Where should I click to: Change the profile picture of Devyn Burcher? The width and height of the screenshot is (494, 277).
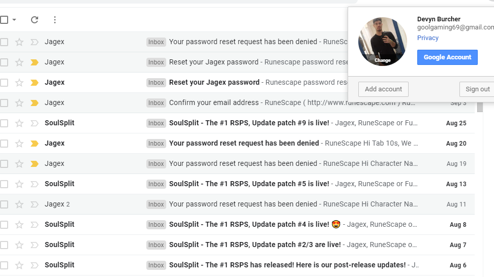[383, 60]
